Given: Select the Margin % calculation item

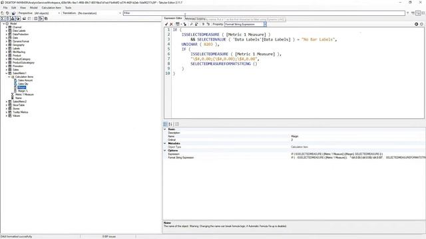Looking at the screenshot, I should click(x=23, y=91).
